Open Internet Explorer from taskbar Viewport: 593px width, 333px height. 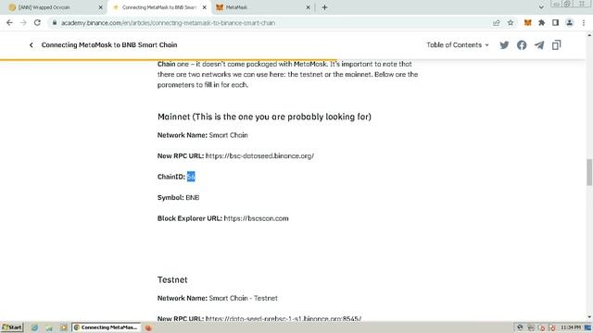(x=34, y=327)
